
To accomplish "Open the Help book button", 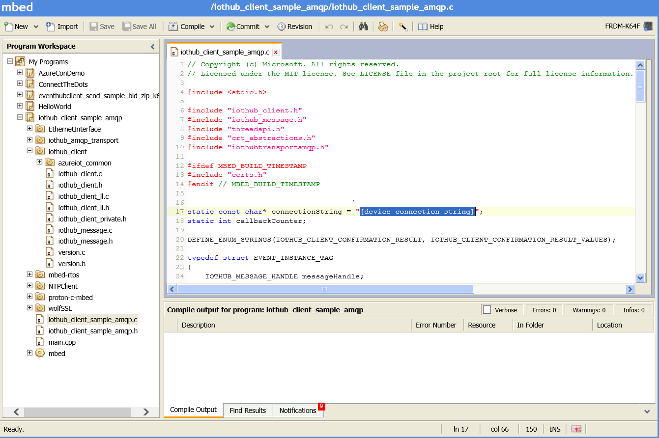I will pyautogui.click(x=430, y=27).
